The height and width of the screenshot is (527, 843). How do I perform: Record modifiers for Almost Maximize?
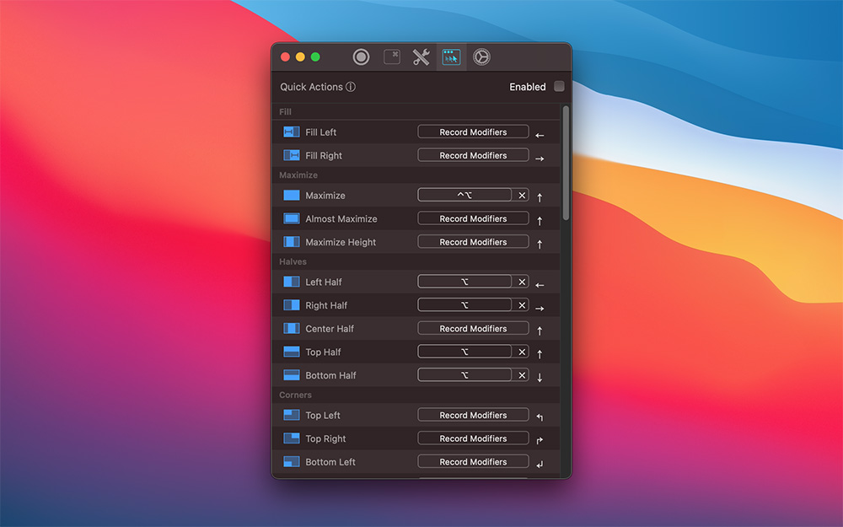473,219
